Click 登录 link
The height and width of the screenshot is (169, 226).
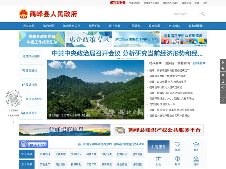coord(197,3)
